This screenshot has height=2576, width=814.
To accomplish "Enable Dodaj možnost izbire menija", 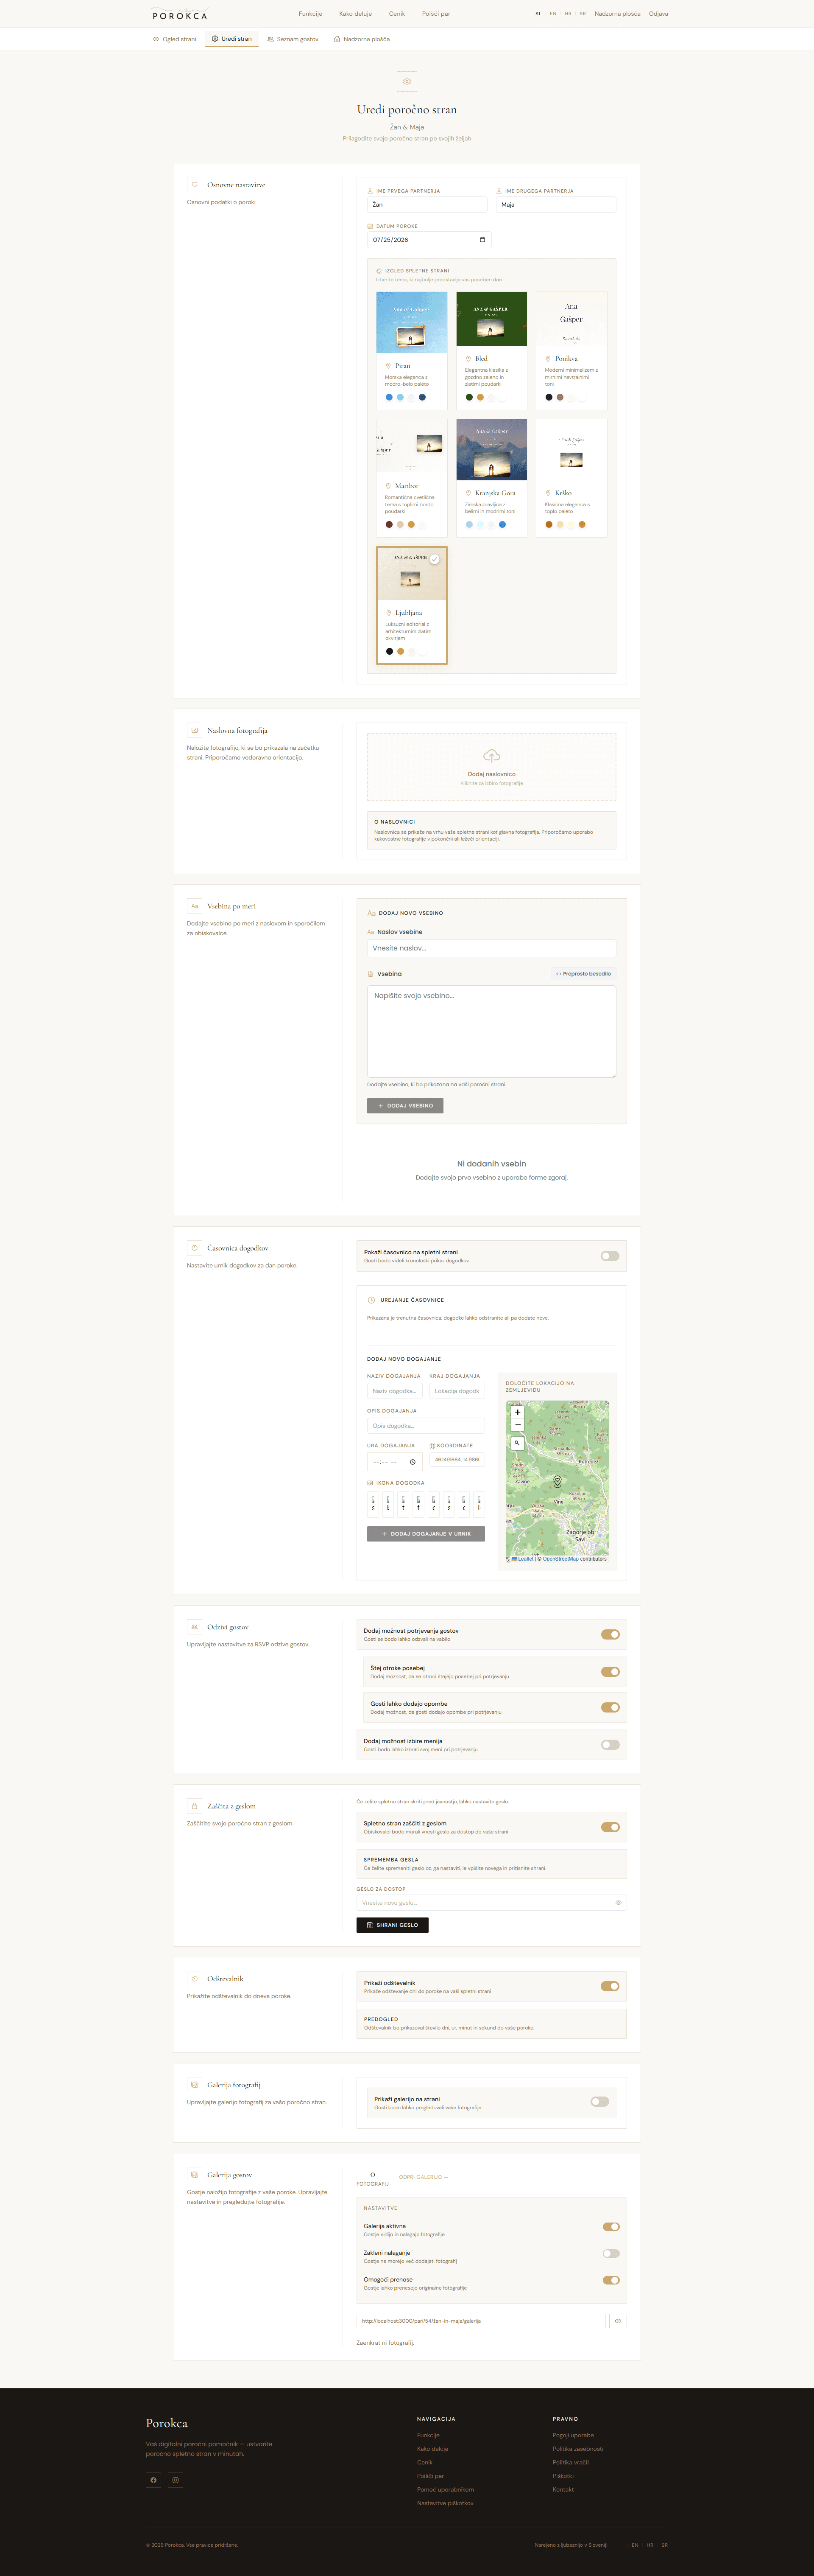I will click(x=610, y=1745).
